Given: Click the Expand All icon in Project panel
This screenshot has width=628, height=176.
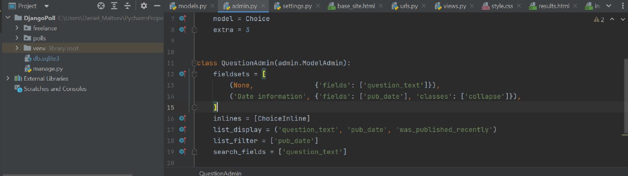Looking at the screenshot, I should tap(114, 6).
